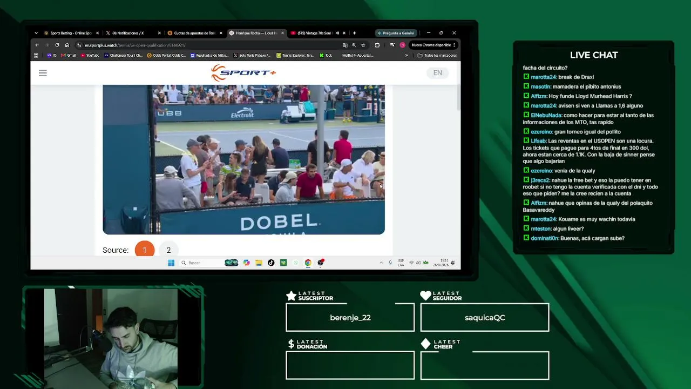Close the Sports Betting tab

(97, 33)
